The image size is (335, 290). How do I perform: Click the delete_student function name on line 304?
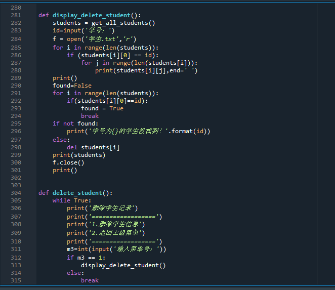(77, 193)
